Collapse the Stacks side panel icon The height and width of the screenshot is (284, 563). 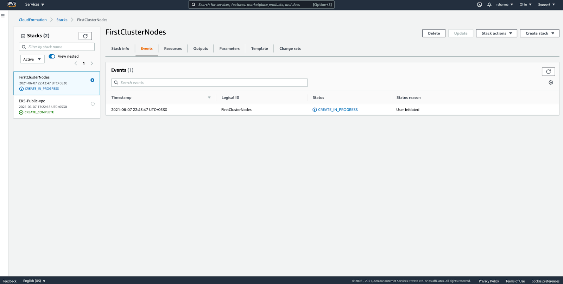[23, 36]
